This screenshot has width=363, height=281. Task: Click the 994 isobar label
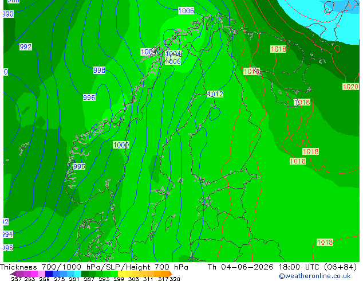point(8,235)
